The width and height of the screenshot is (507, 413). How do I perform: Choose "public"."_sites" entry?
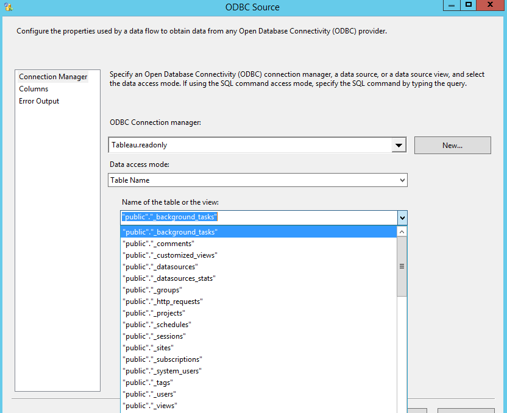258,348
